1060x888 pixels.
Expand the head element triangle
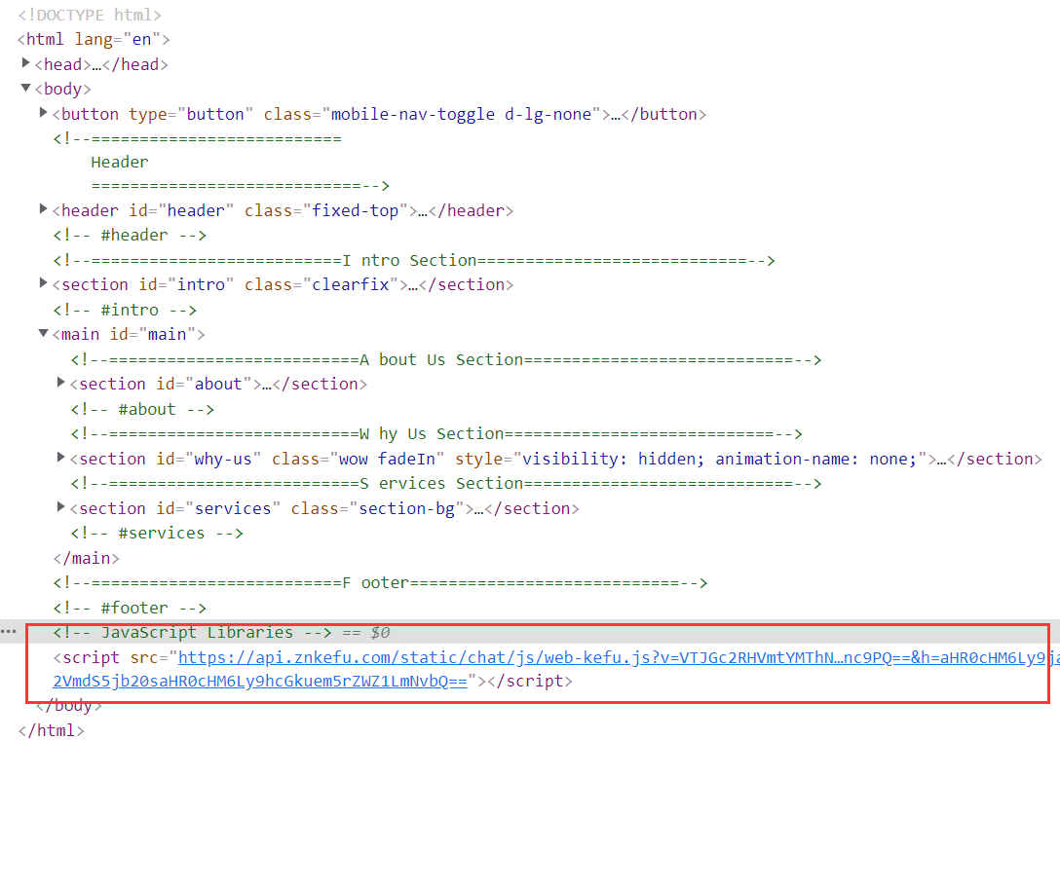25,63
